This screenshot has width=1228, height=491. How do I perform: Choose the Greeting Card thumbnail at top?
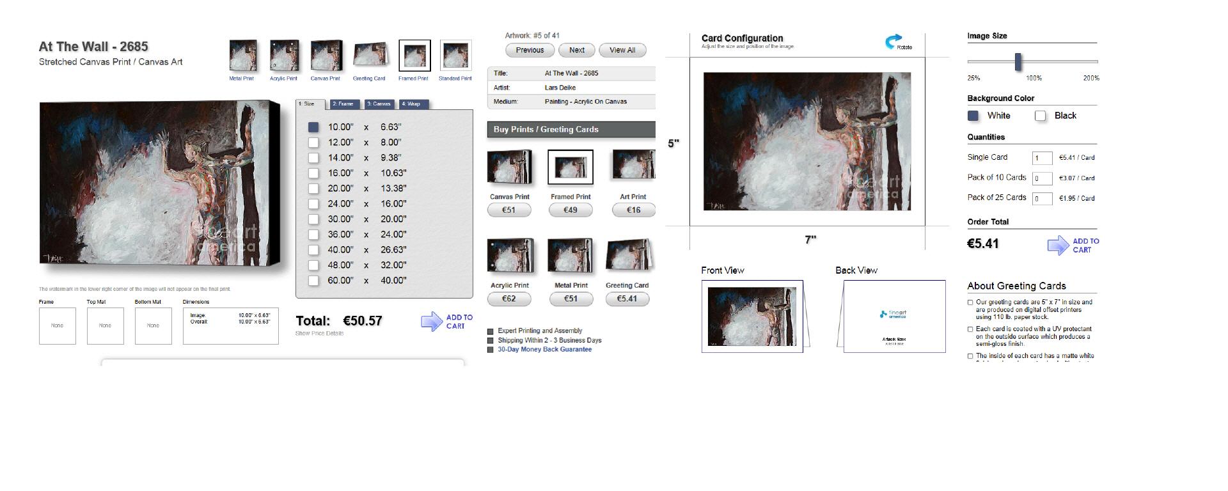coord(370,56)
